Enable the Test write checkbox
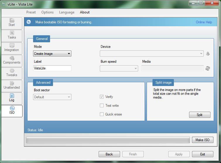 [102, 106]
